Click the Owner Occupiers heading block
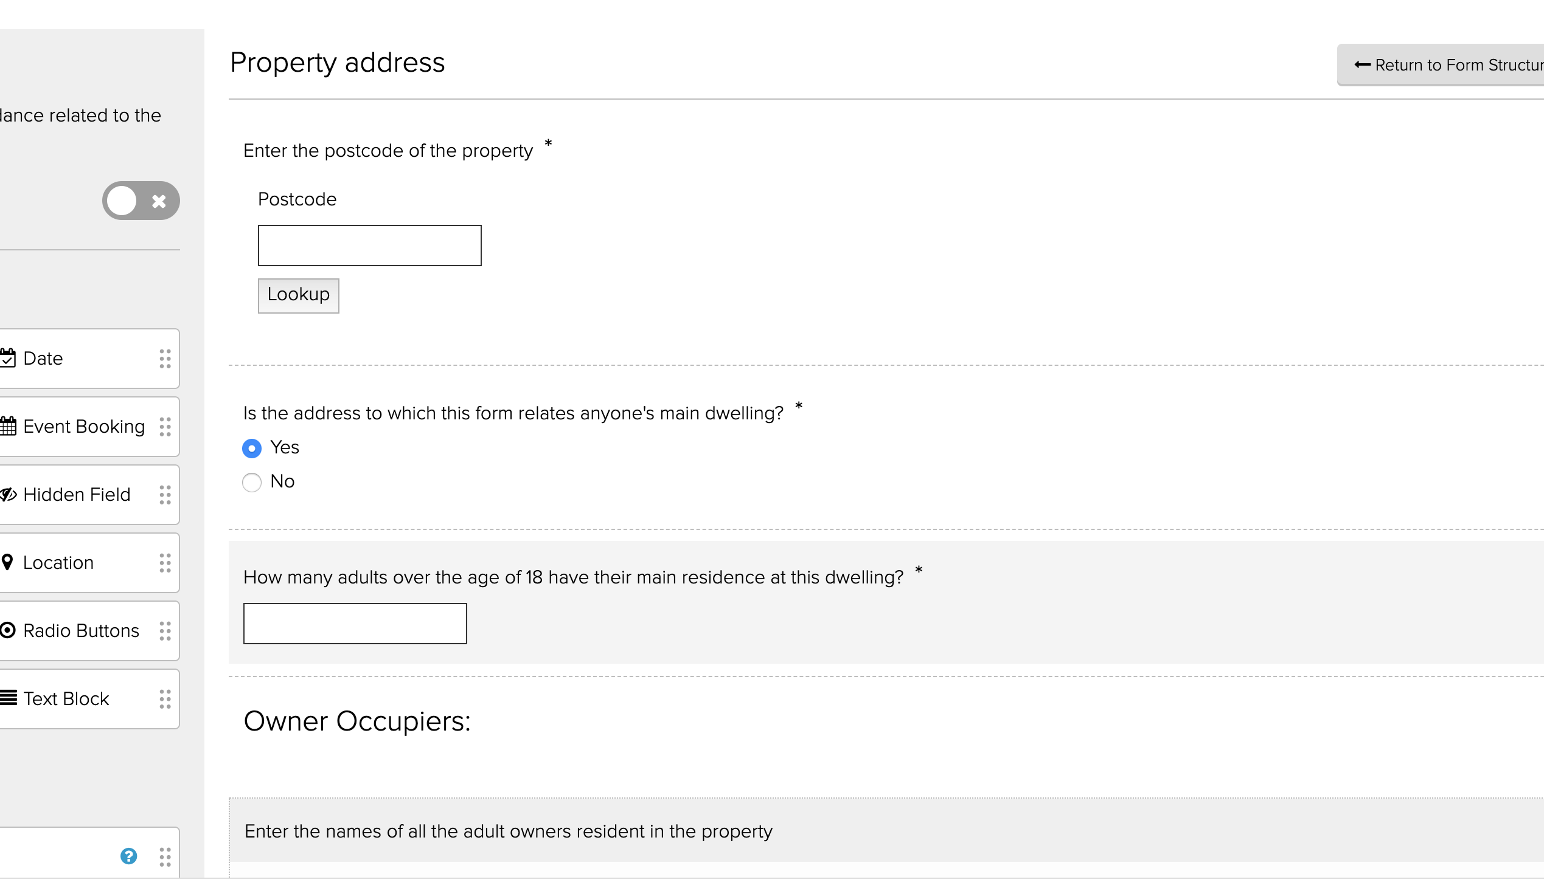 pyautogui.click(x=357, y=721)
